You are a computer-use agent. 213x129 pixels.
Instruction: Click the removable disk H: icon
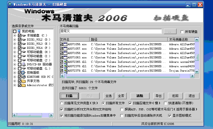click(24, 52)
